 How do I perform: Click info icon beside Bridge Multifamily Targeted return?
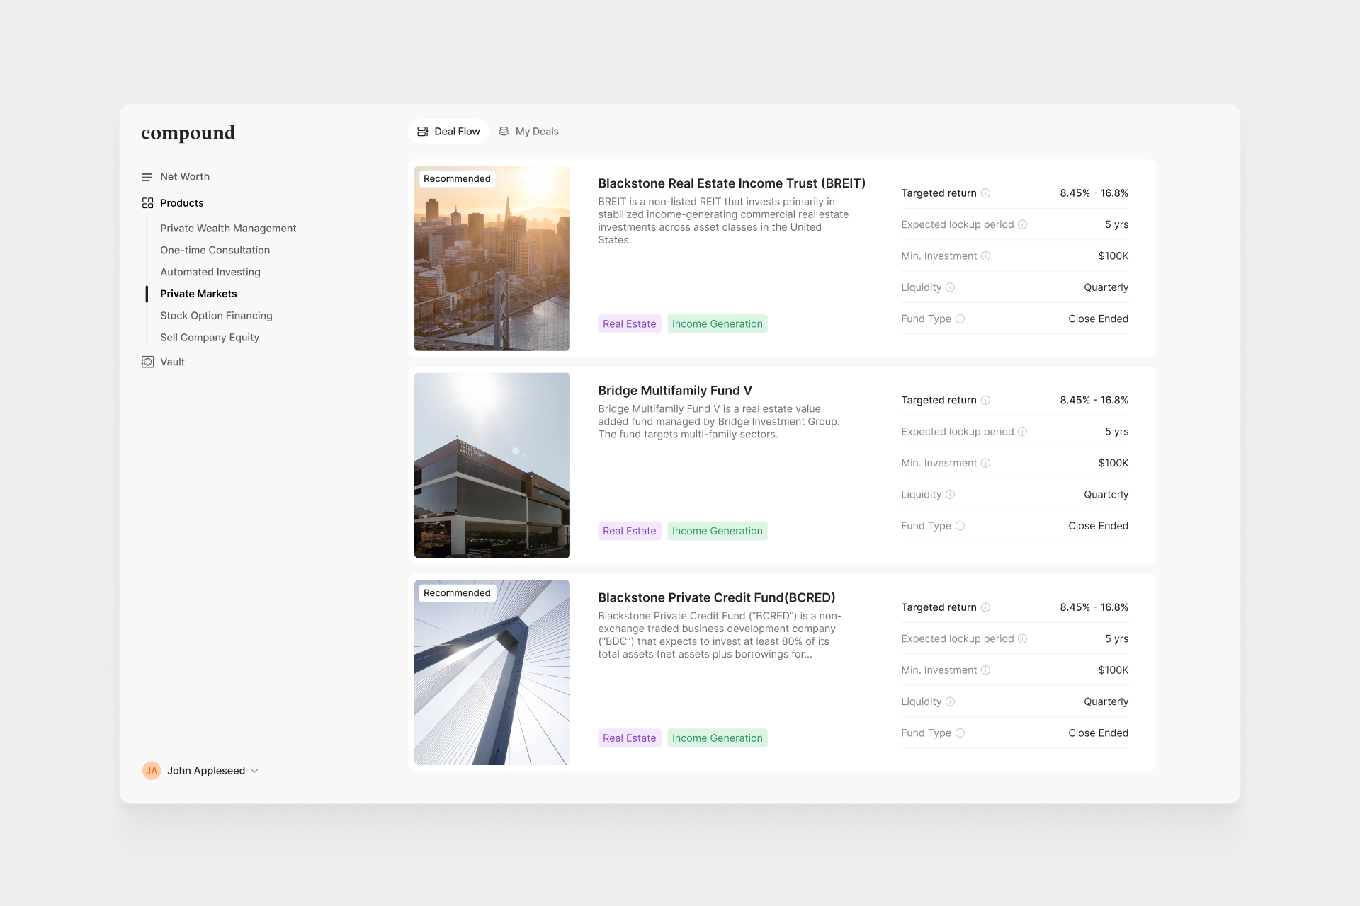click(x=985, y=401)
